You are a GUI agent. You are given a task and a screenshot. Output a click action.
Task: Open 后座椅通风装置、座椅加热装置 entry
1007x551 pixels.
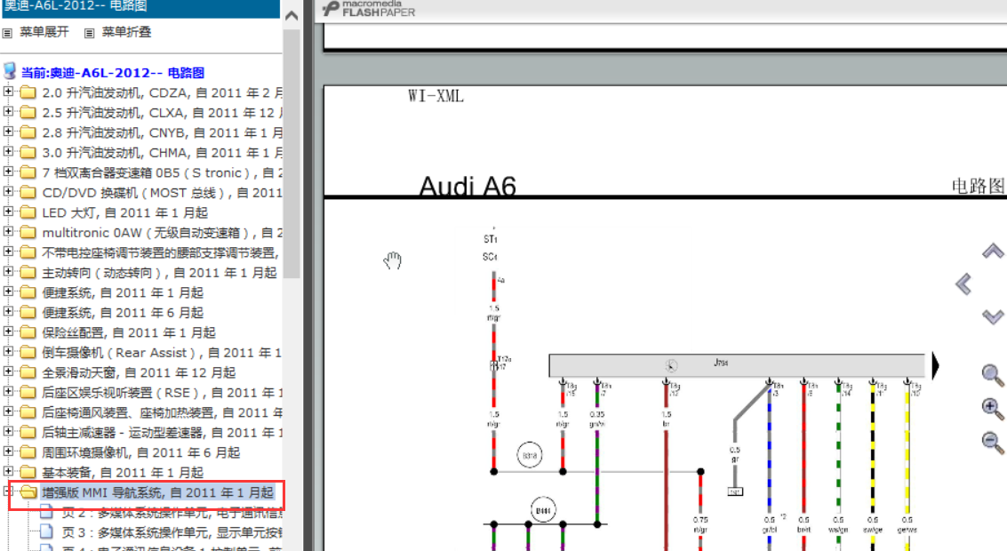pyautogui.click(x=162, y=412)
